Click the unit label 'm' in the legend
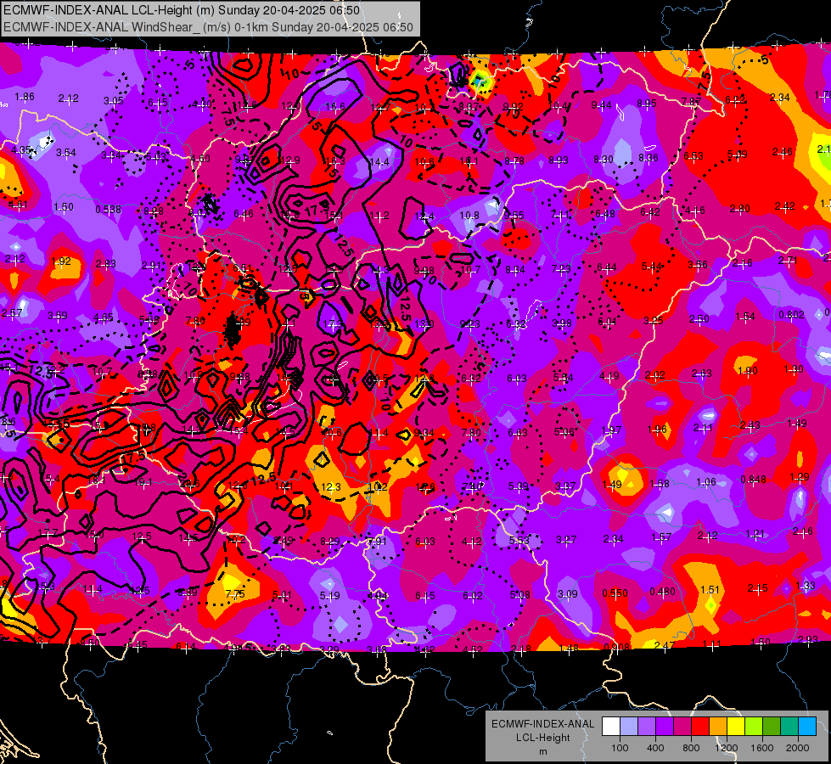The width and height of the screenshot is (831, 764). coord(542,752)
